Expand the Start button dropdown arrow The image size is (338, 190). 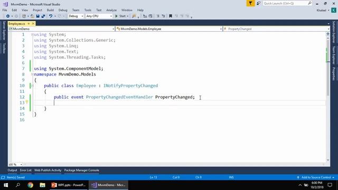(x=128, y=16)
